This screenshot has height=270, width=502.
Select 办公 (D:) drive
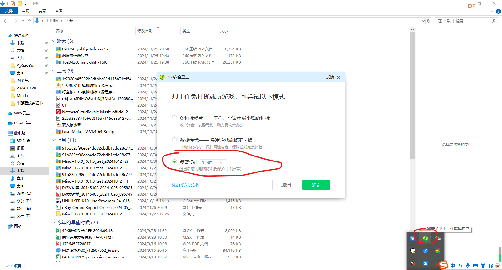[24, 201]
